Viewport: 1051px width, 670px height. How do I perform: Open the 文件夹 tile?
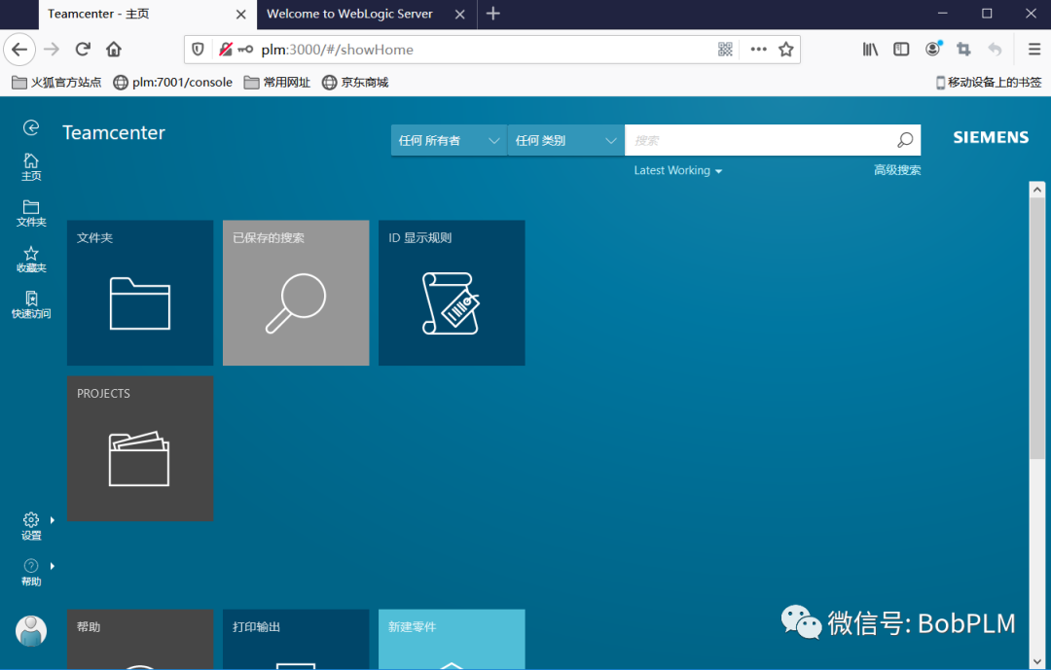[140, 293]
